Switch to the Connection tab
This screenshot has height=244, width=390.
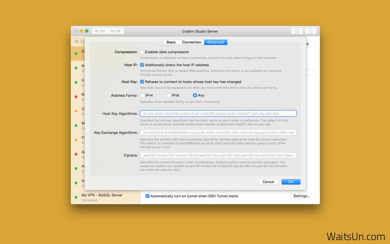[x=192, y=42]
